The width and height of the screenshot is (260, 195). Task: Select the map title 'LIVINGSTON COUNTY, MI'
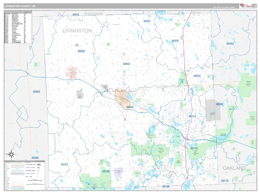20,6
